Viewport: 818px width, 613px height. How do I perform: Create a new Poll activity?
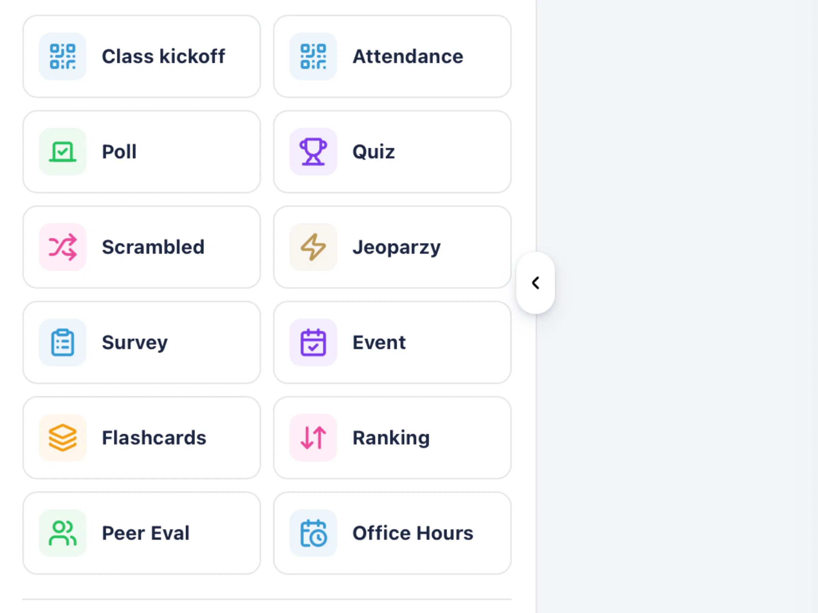pyautogui.click(x=142, y=152)
